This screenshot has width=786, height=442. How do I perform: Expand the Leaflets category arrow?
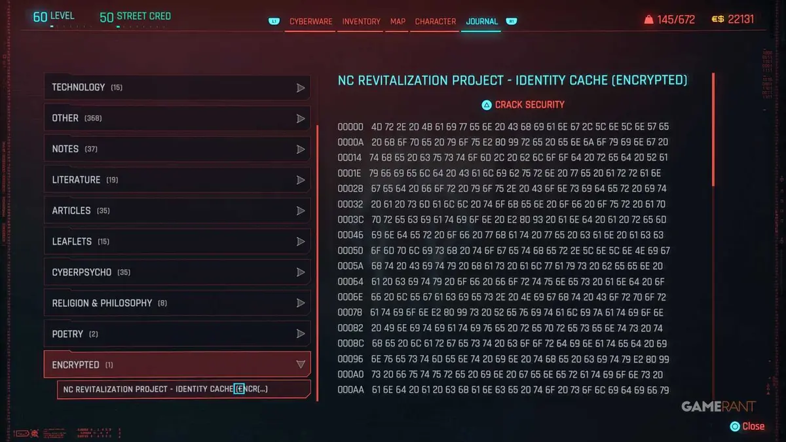[x=301, y=242]
